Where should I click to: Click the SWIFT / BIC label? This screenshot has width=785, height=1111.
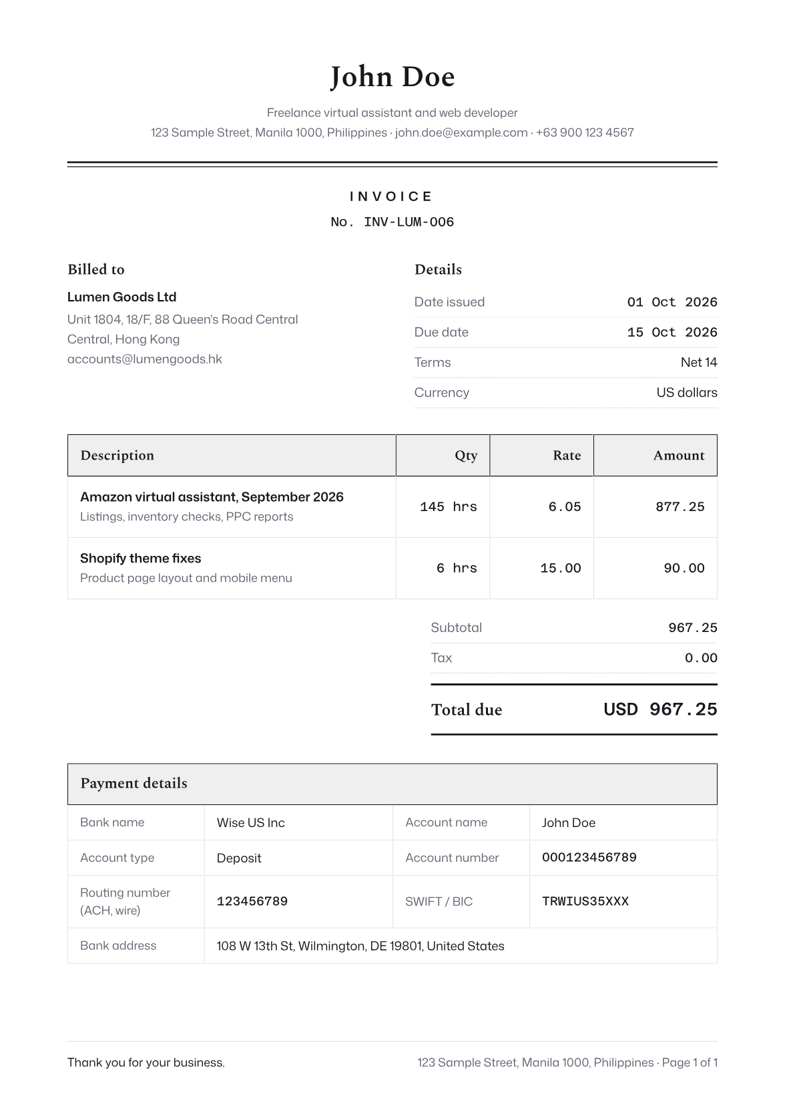pos(439,902)
